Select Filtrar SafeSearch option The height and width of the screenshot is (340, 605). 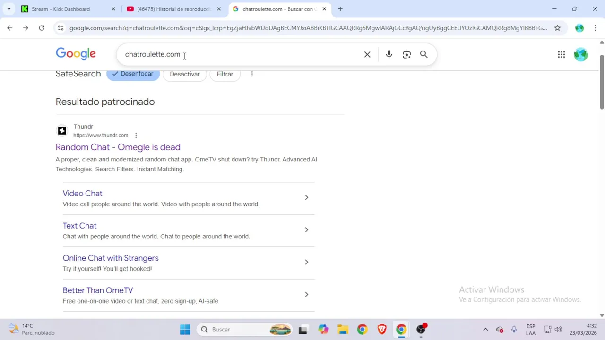[225, 74]
